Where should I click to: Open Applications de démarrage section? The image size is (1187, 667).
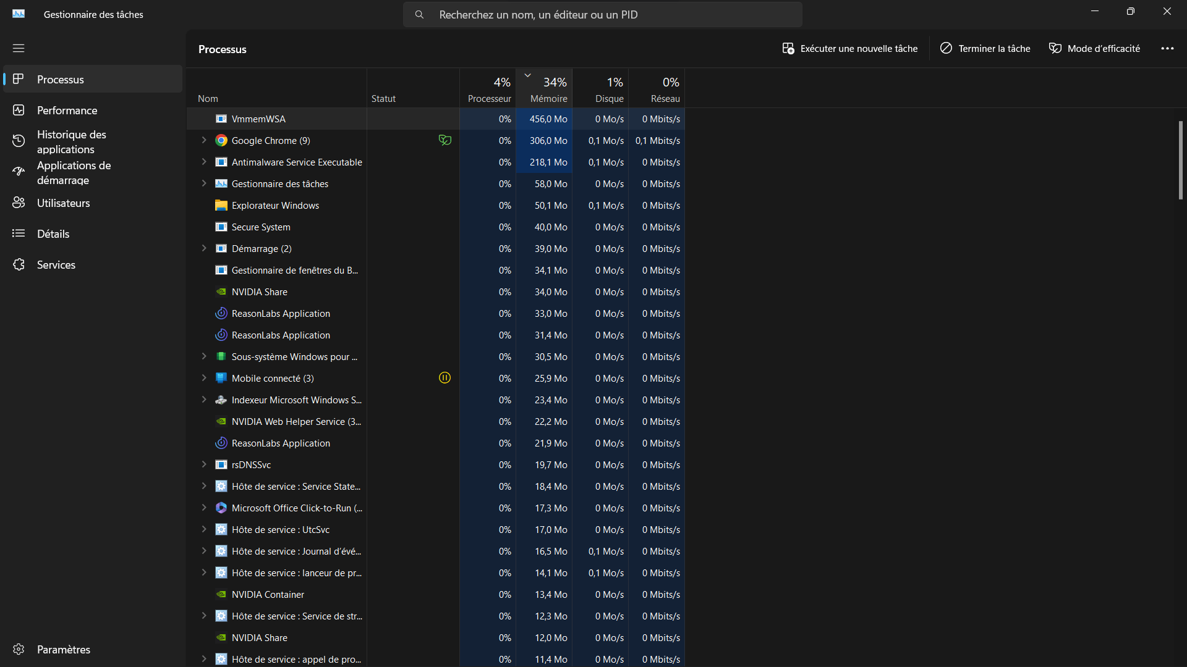74,172
